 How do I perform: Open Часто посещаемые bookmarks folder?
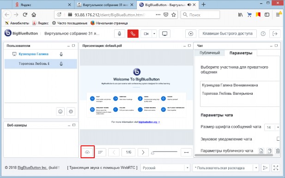click(70, 23)
